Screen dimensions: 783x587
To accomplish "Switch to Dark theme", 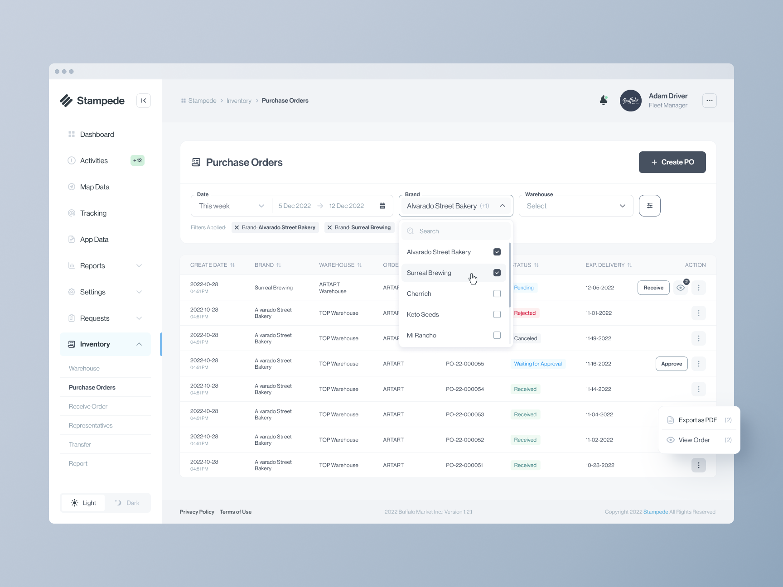I will pos(127,502).
